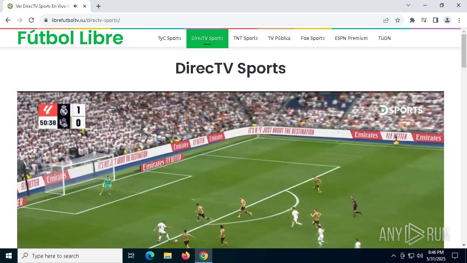The image size is (467, 263).
Task: Show hidden system tray icons
Action: [393, 256]
